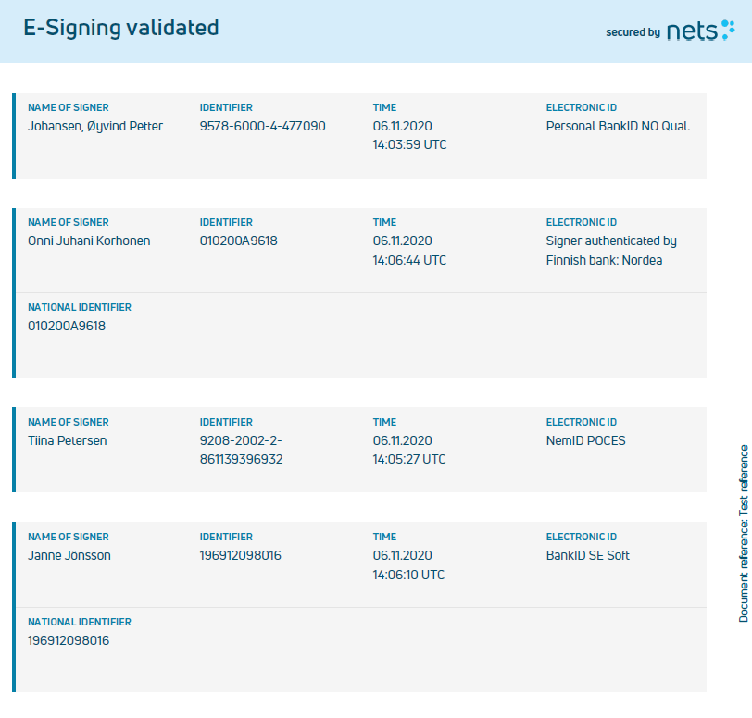752x718 pixels.
Task: Click signer name Tiina Petersen
Action: (67, 440)
